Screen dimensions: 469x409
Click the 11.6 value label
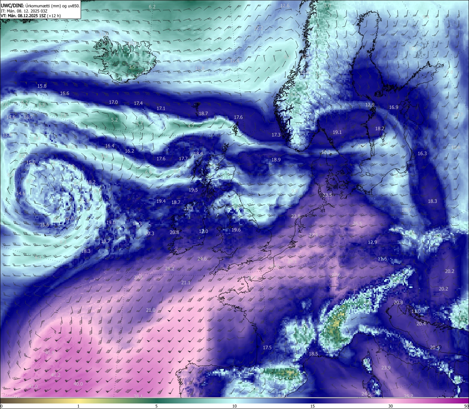pos(382,259)
